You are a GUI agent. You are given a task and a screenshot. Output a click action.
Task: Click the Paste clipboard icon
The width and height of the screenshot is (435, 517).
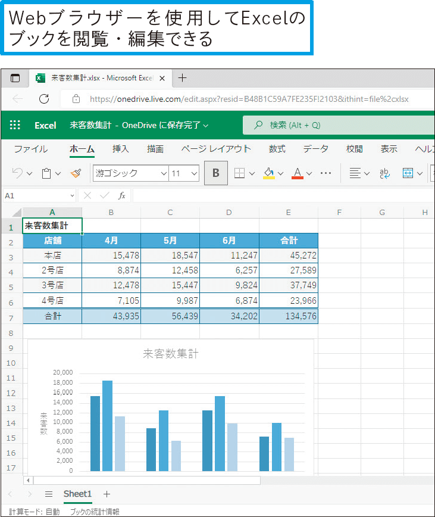point(46,173)
